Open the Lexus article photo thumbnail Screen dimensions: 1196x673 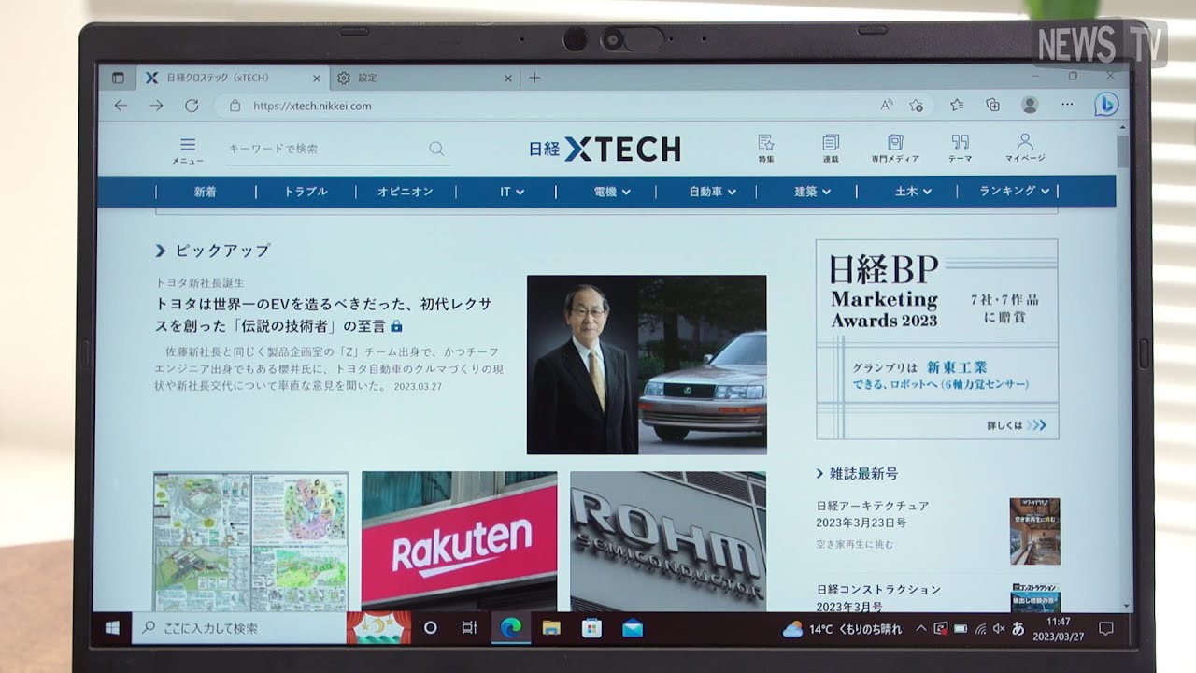pos(647,365)
